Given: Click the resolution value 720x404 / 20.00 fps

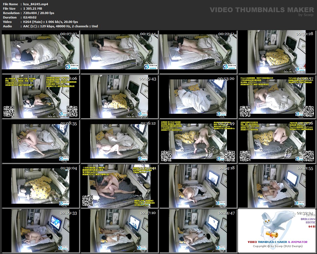Looking at the screenshot, I should (39, 13).
